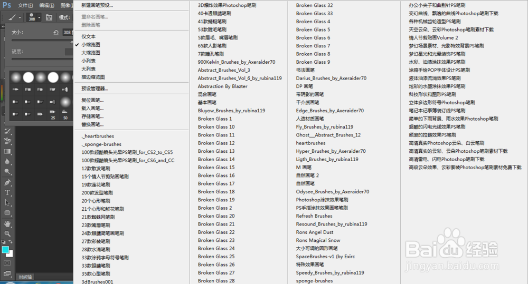Select the Rounded Rectangle shape tool

(x=7, y=213)
